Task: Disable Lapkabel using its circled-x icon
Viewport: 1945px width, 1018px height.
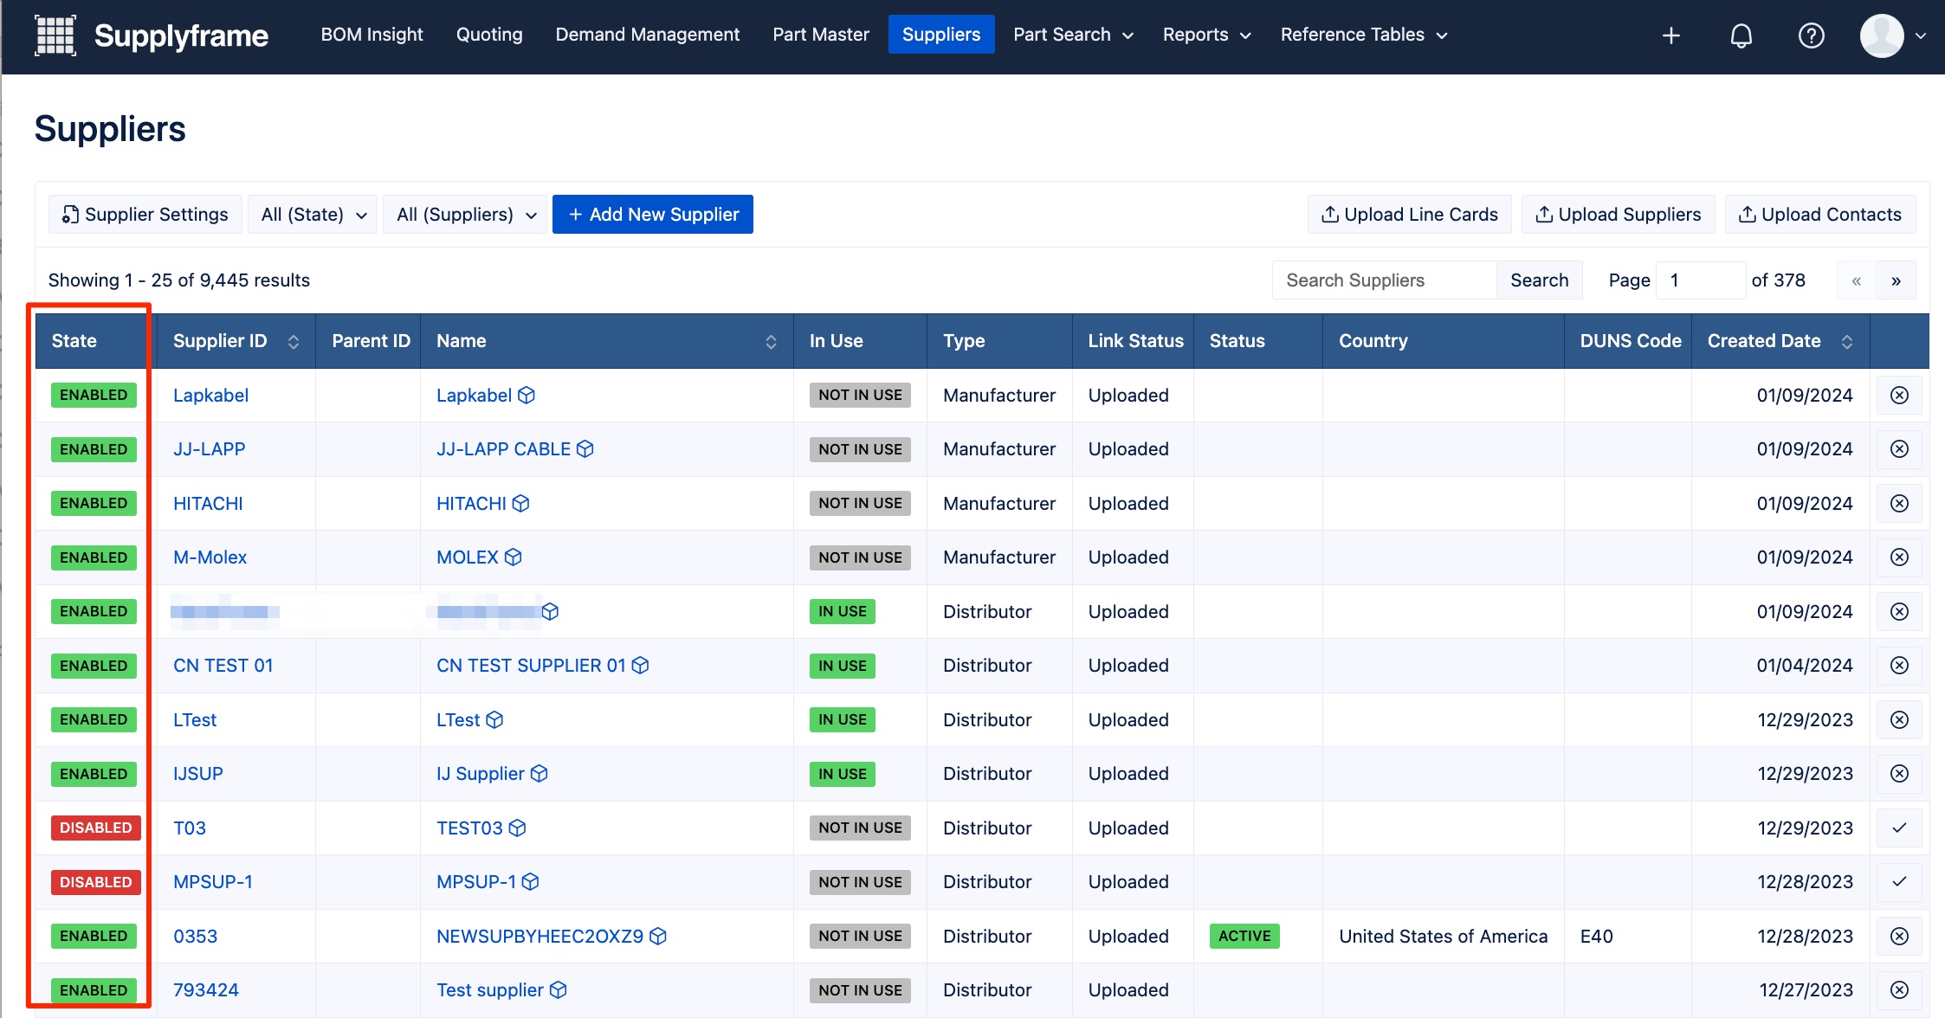Action: 1899,396
